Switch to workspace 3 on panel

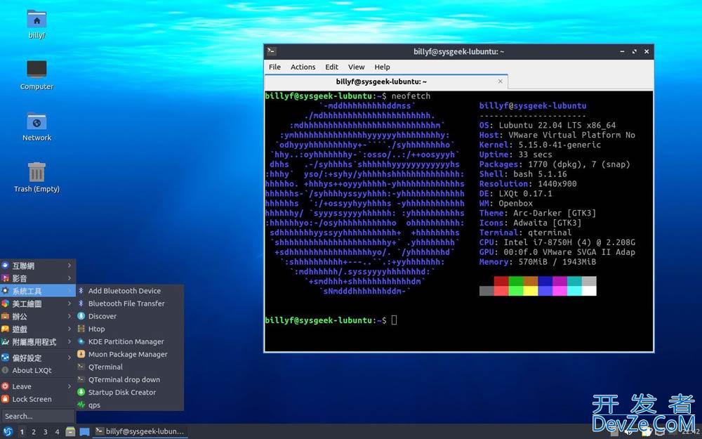(45, 432)
